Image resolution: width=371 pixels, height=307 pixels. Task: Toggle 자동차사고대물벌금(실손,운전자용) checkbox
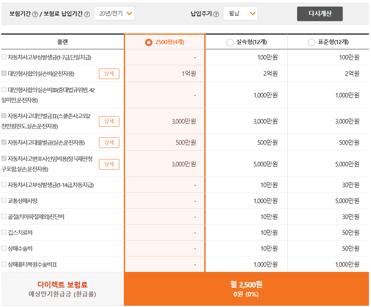(4, 142)
